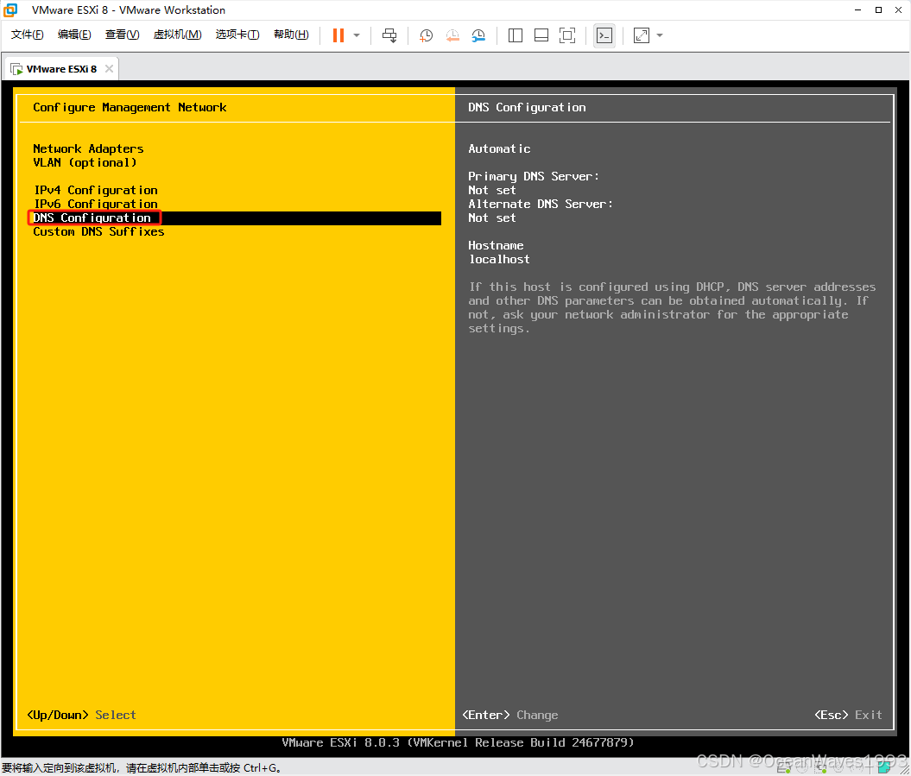The width and height of the screenshot is (911, 776).
Task: Revert to snapshot icon
Action: 452,35
